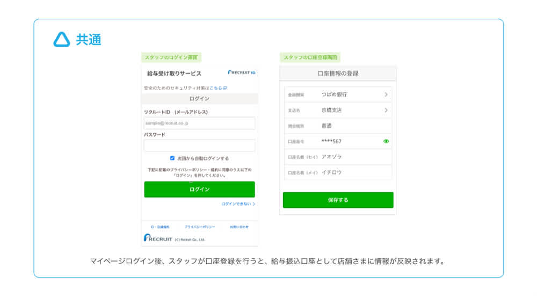Click the パスワード input field
The width and height of the screenshot is (537, 298).
click(x=199, y=146)
